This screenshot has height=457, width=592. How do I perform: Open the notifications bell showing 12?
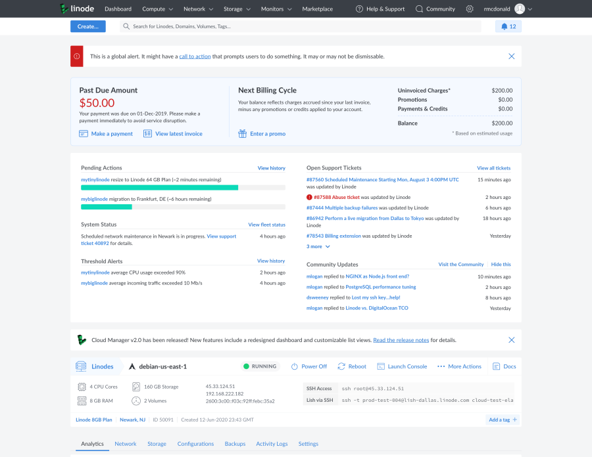point(508,26)
